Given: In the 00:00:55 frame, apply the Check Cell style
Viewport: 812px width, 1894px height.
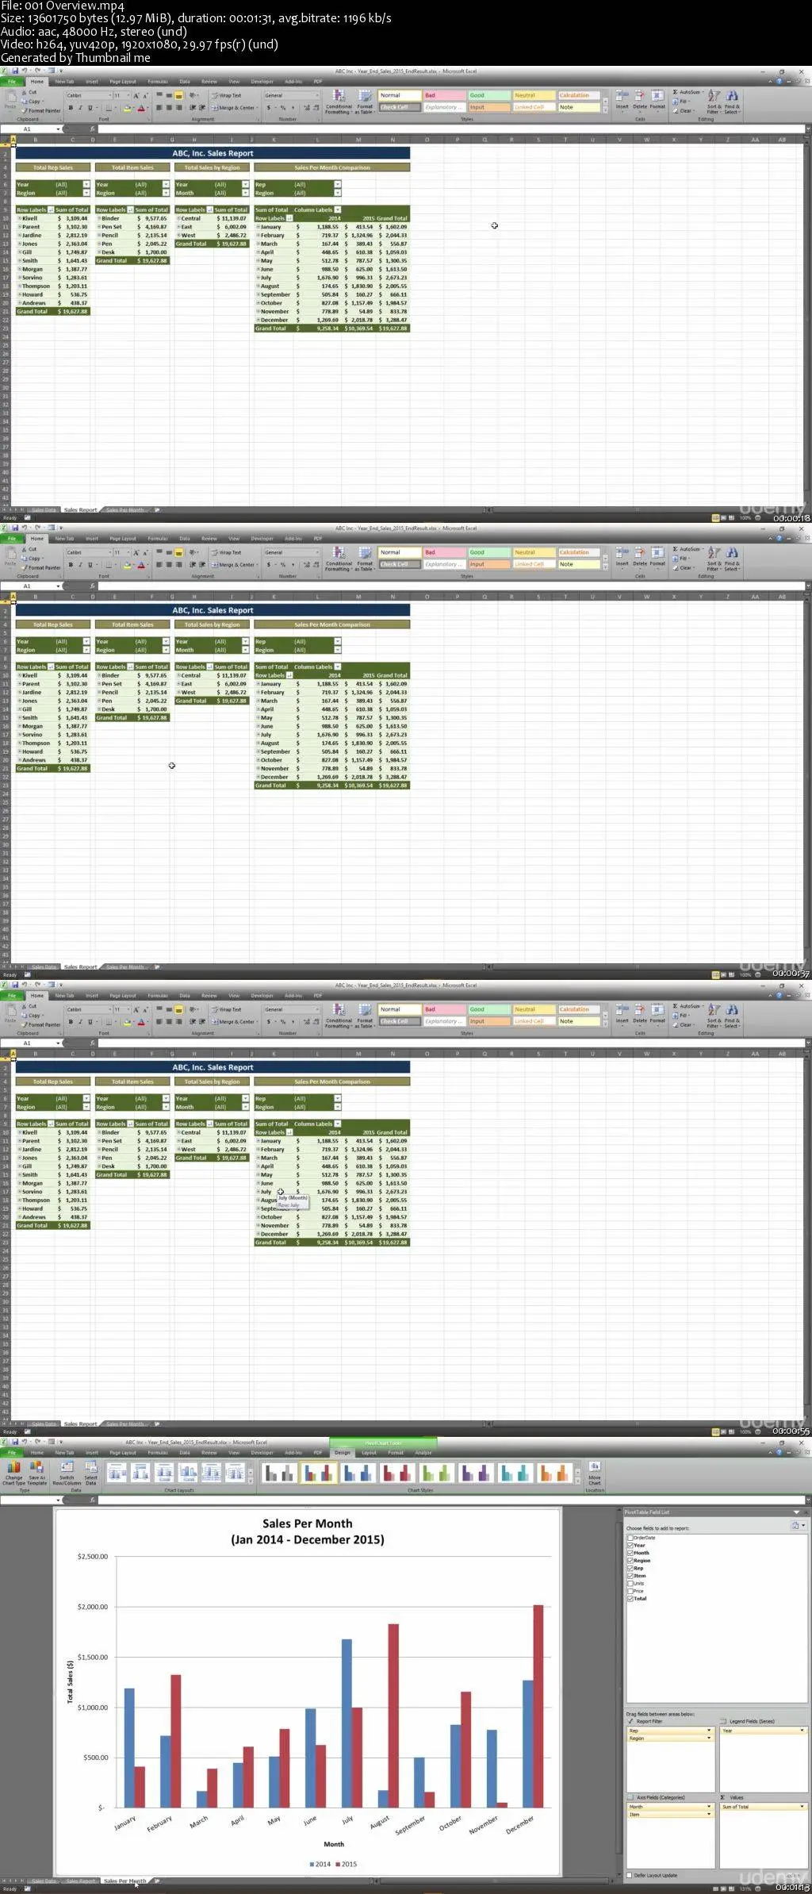Looking at the screenshot, I should pos(399,1021).
